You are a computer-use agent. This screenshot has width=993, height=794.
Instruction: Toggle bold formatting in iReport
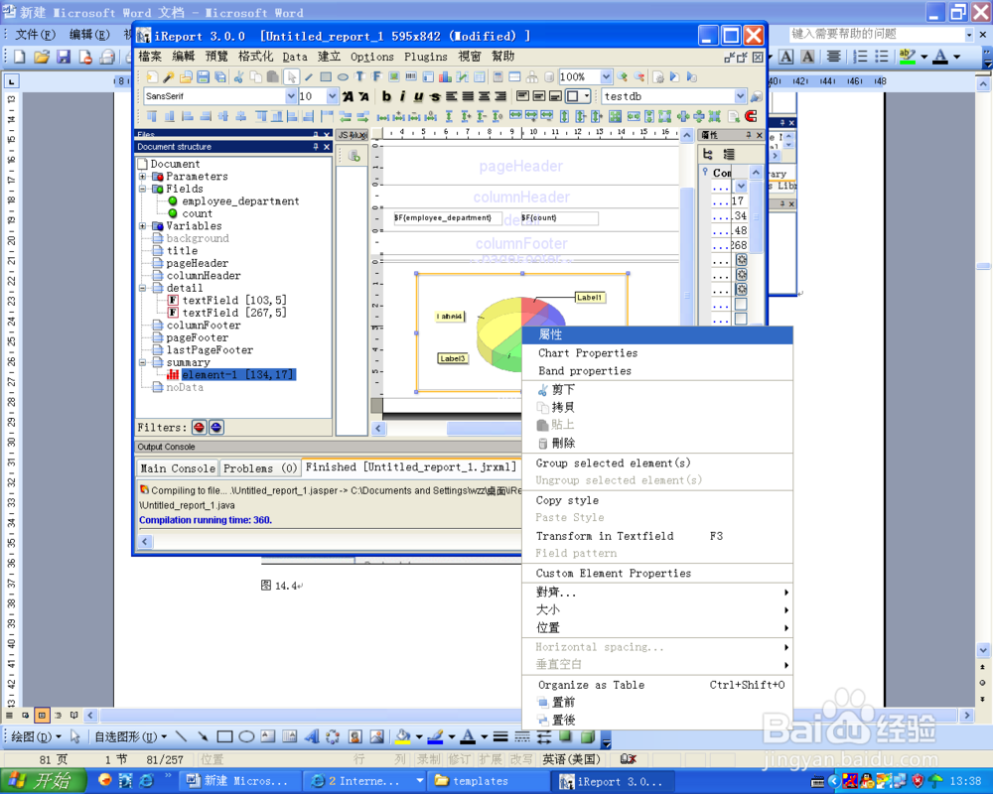pyautogui.click(x=385, y=96)
